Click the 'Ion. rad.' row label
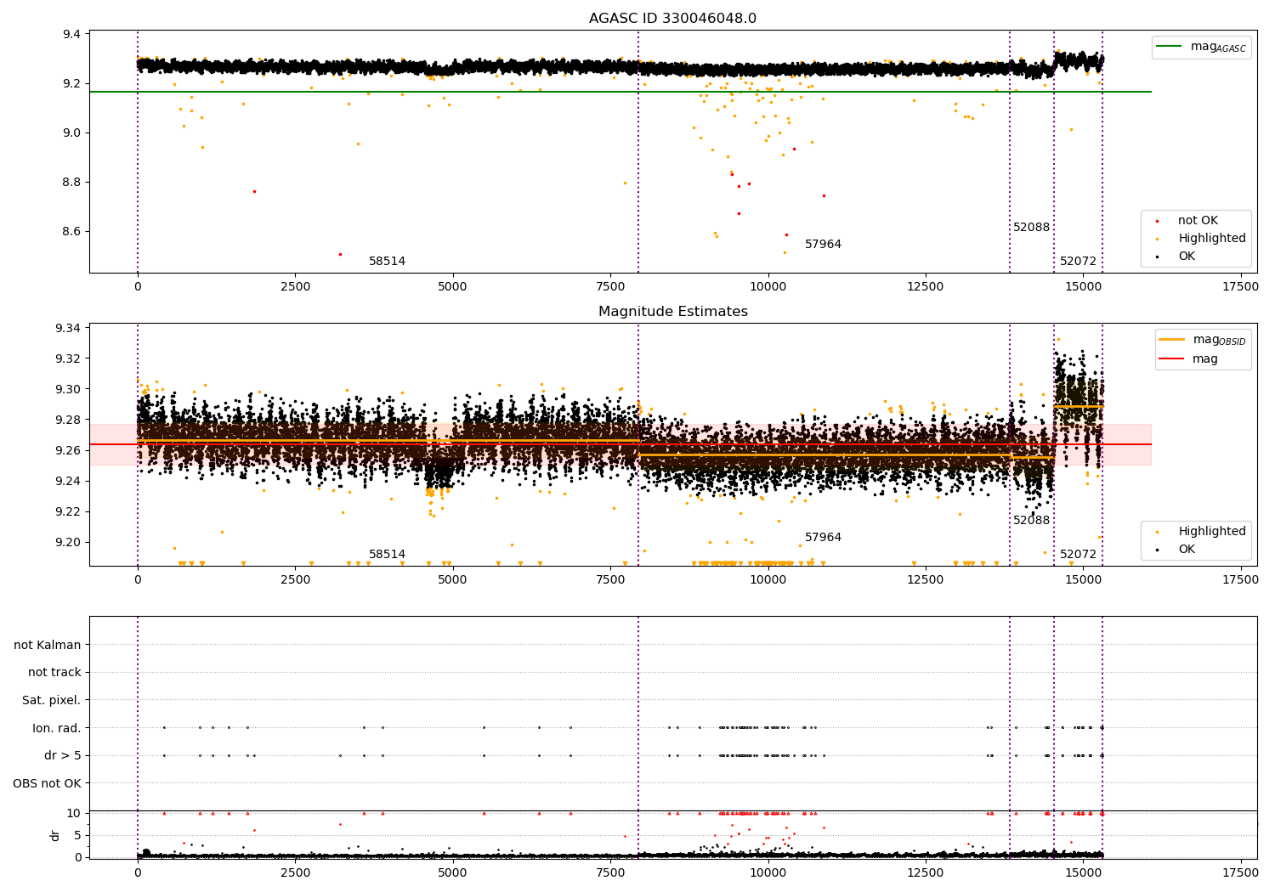The height and width of the screenshot is (892, 1275). pos(57,728)
